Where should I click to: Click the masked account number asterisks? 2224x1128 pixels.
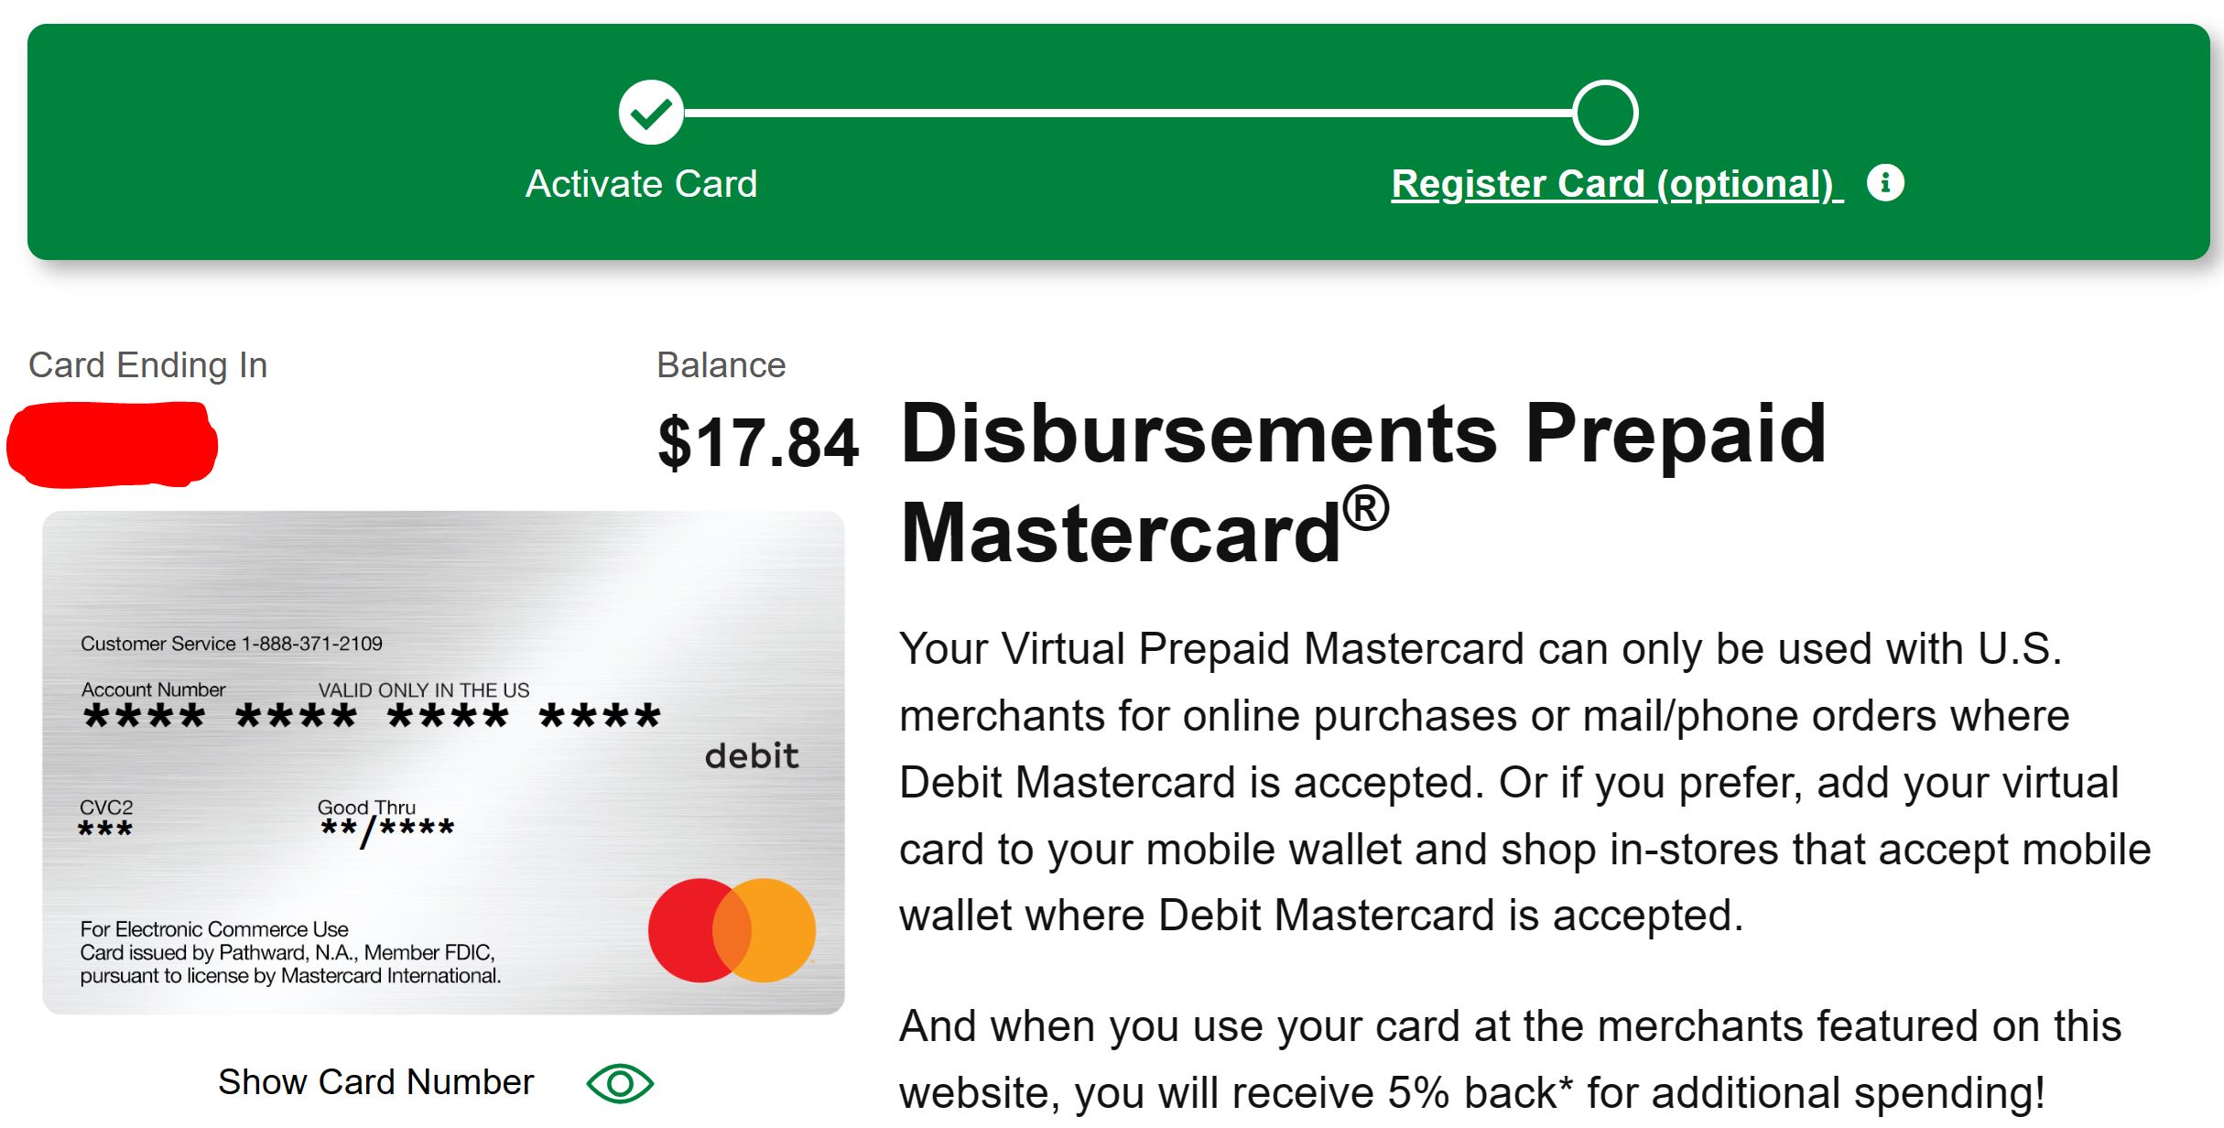(x=372, y=716)
